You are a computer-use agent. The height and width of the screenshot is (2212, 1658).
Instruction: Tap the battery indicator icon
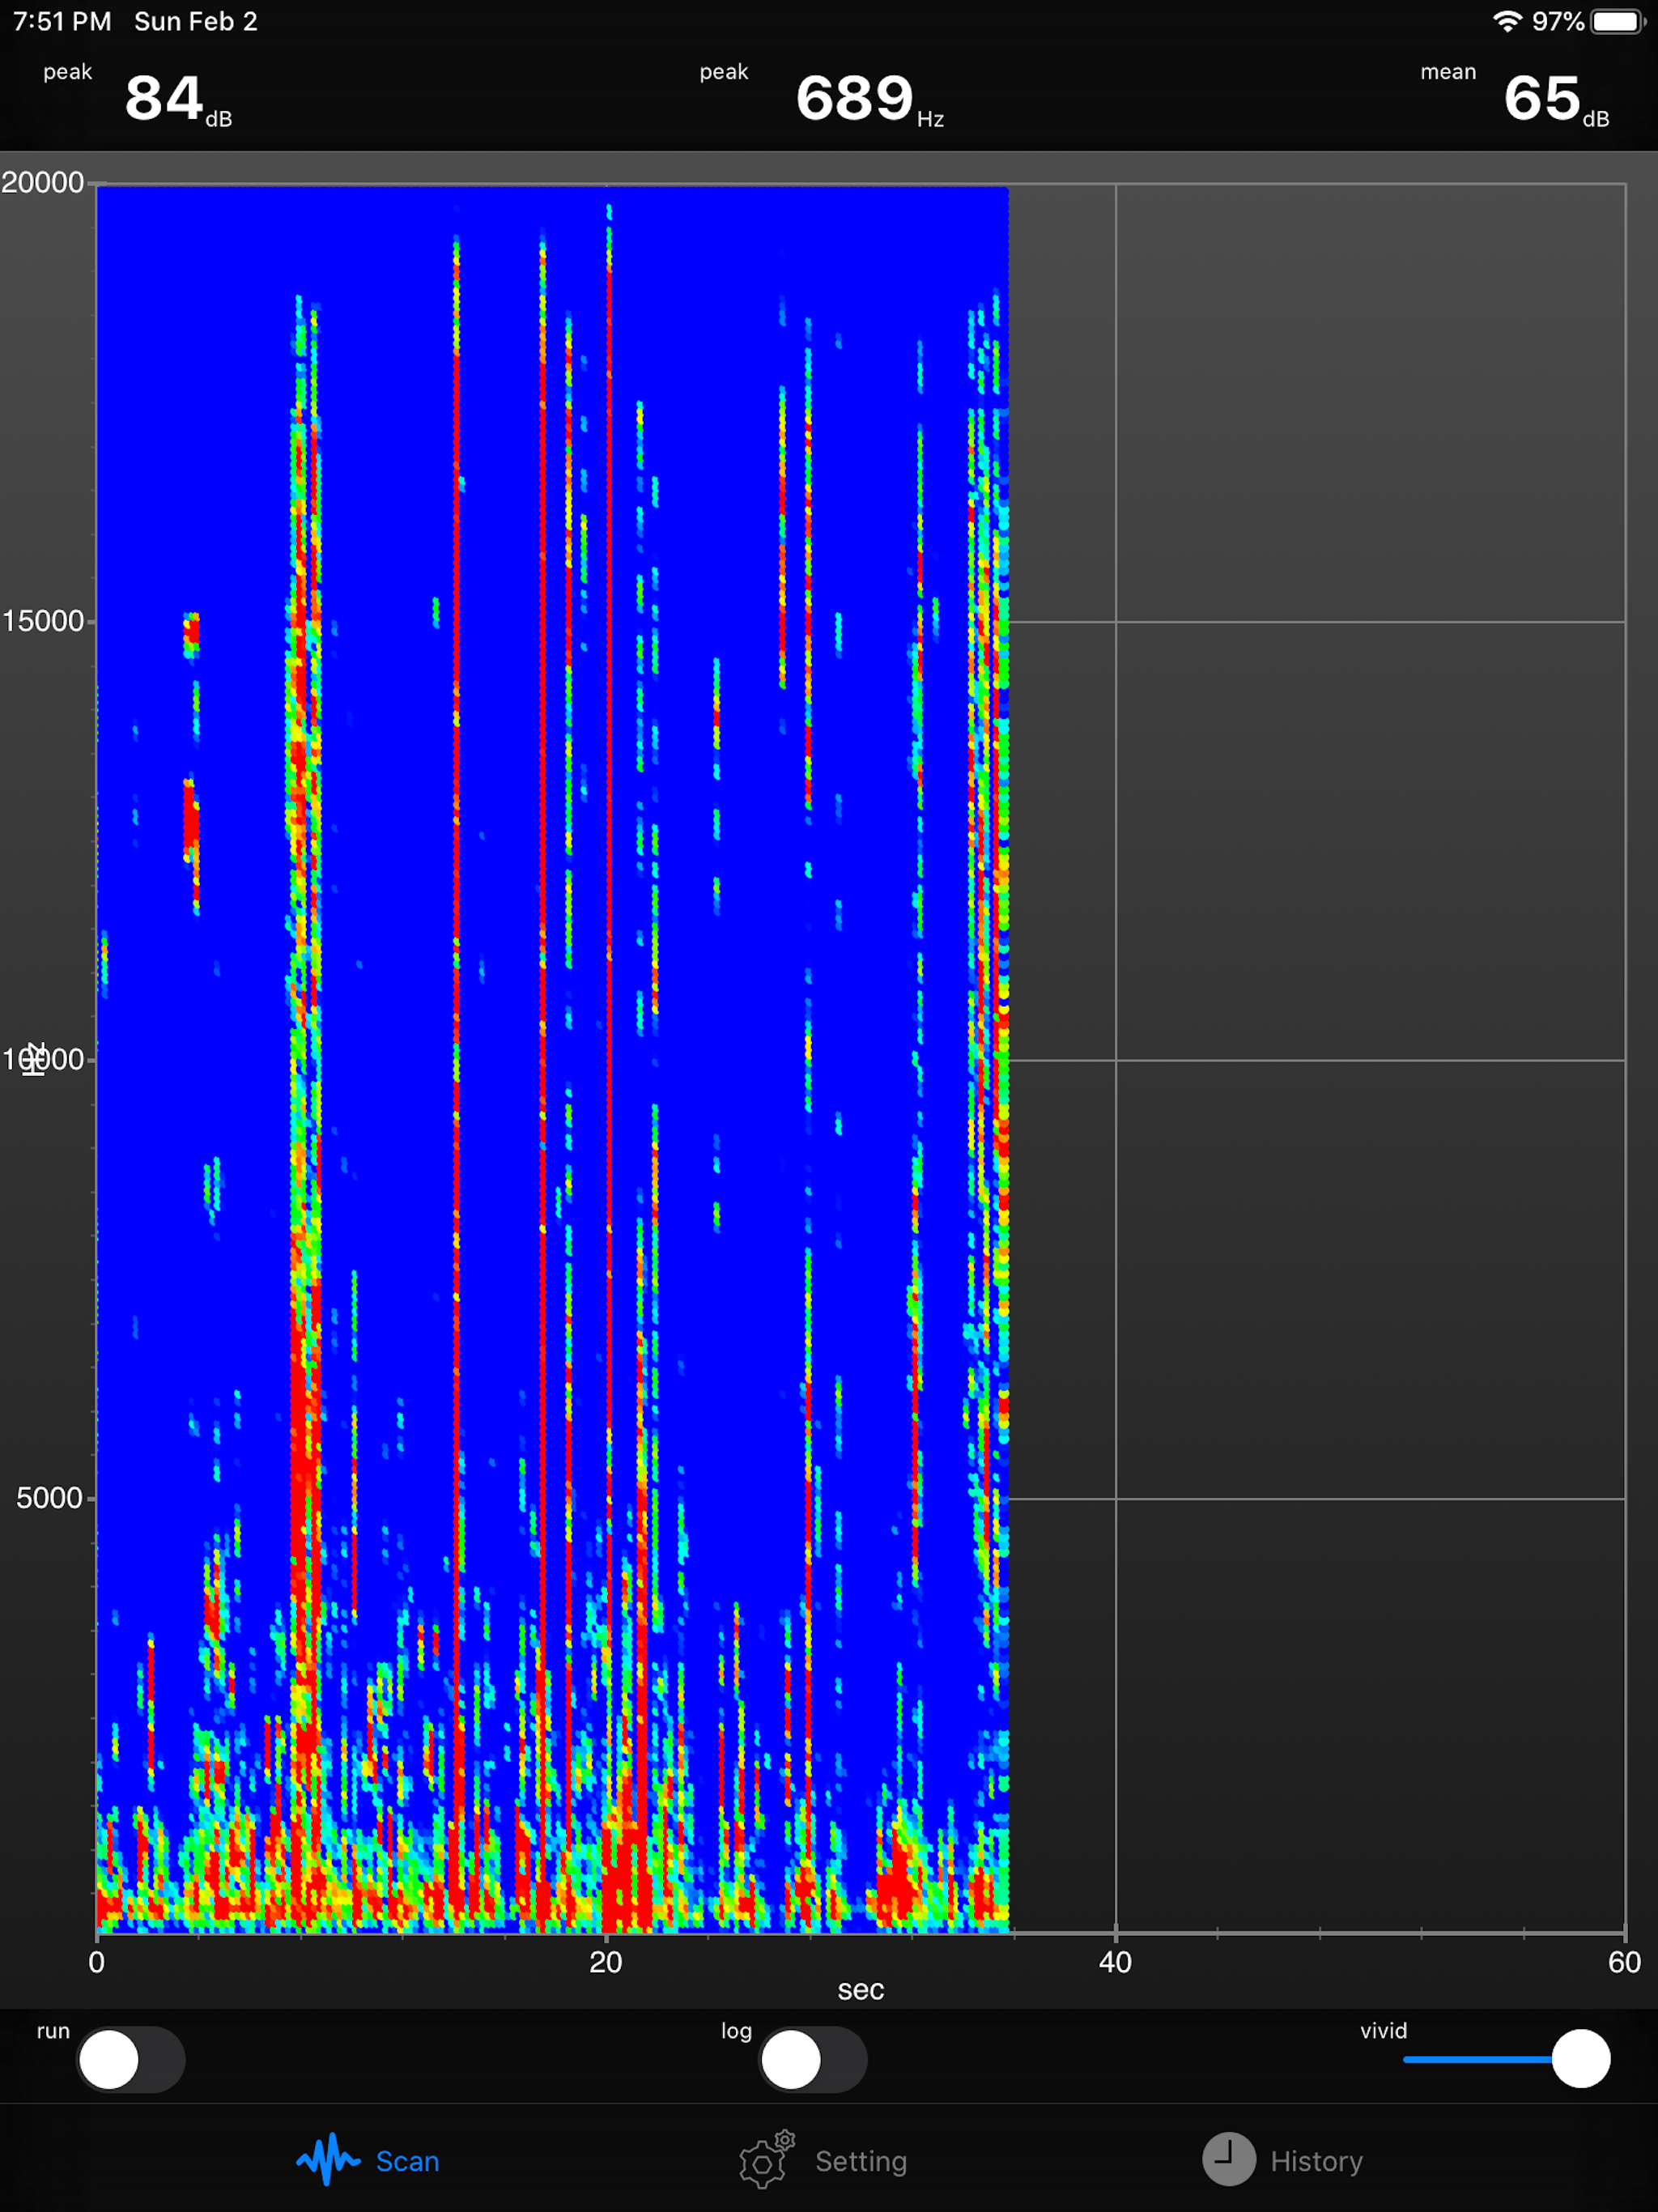(1617, 21)
